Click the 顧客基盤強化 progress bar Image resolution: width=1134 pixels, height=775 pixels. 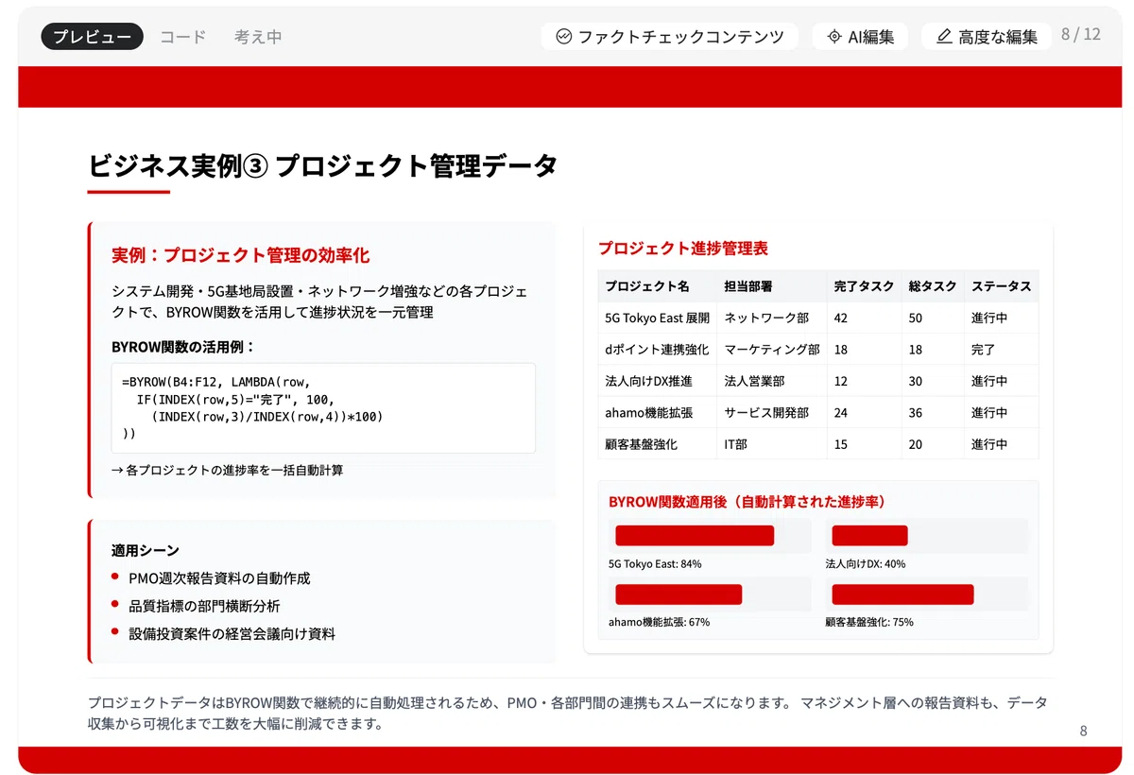[902, 594]
